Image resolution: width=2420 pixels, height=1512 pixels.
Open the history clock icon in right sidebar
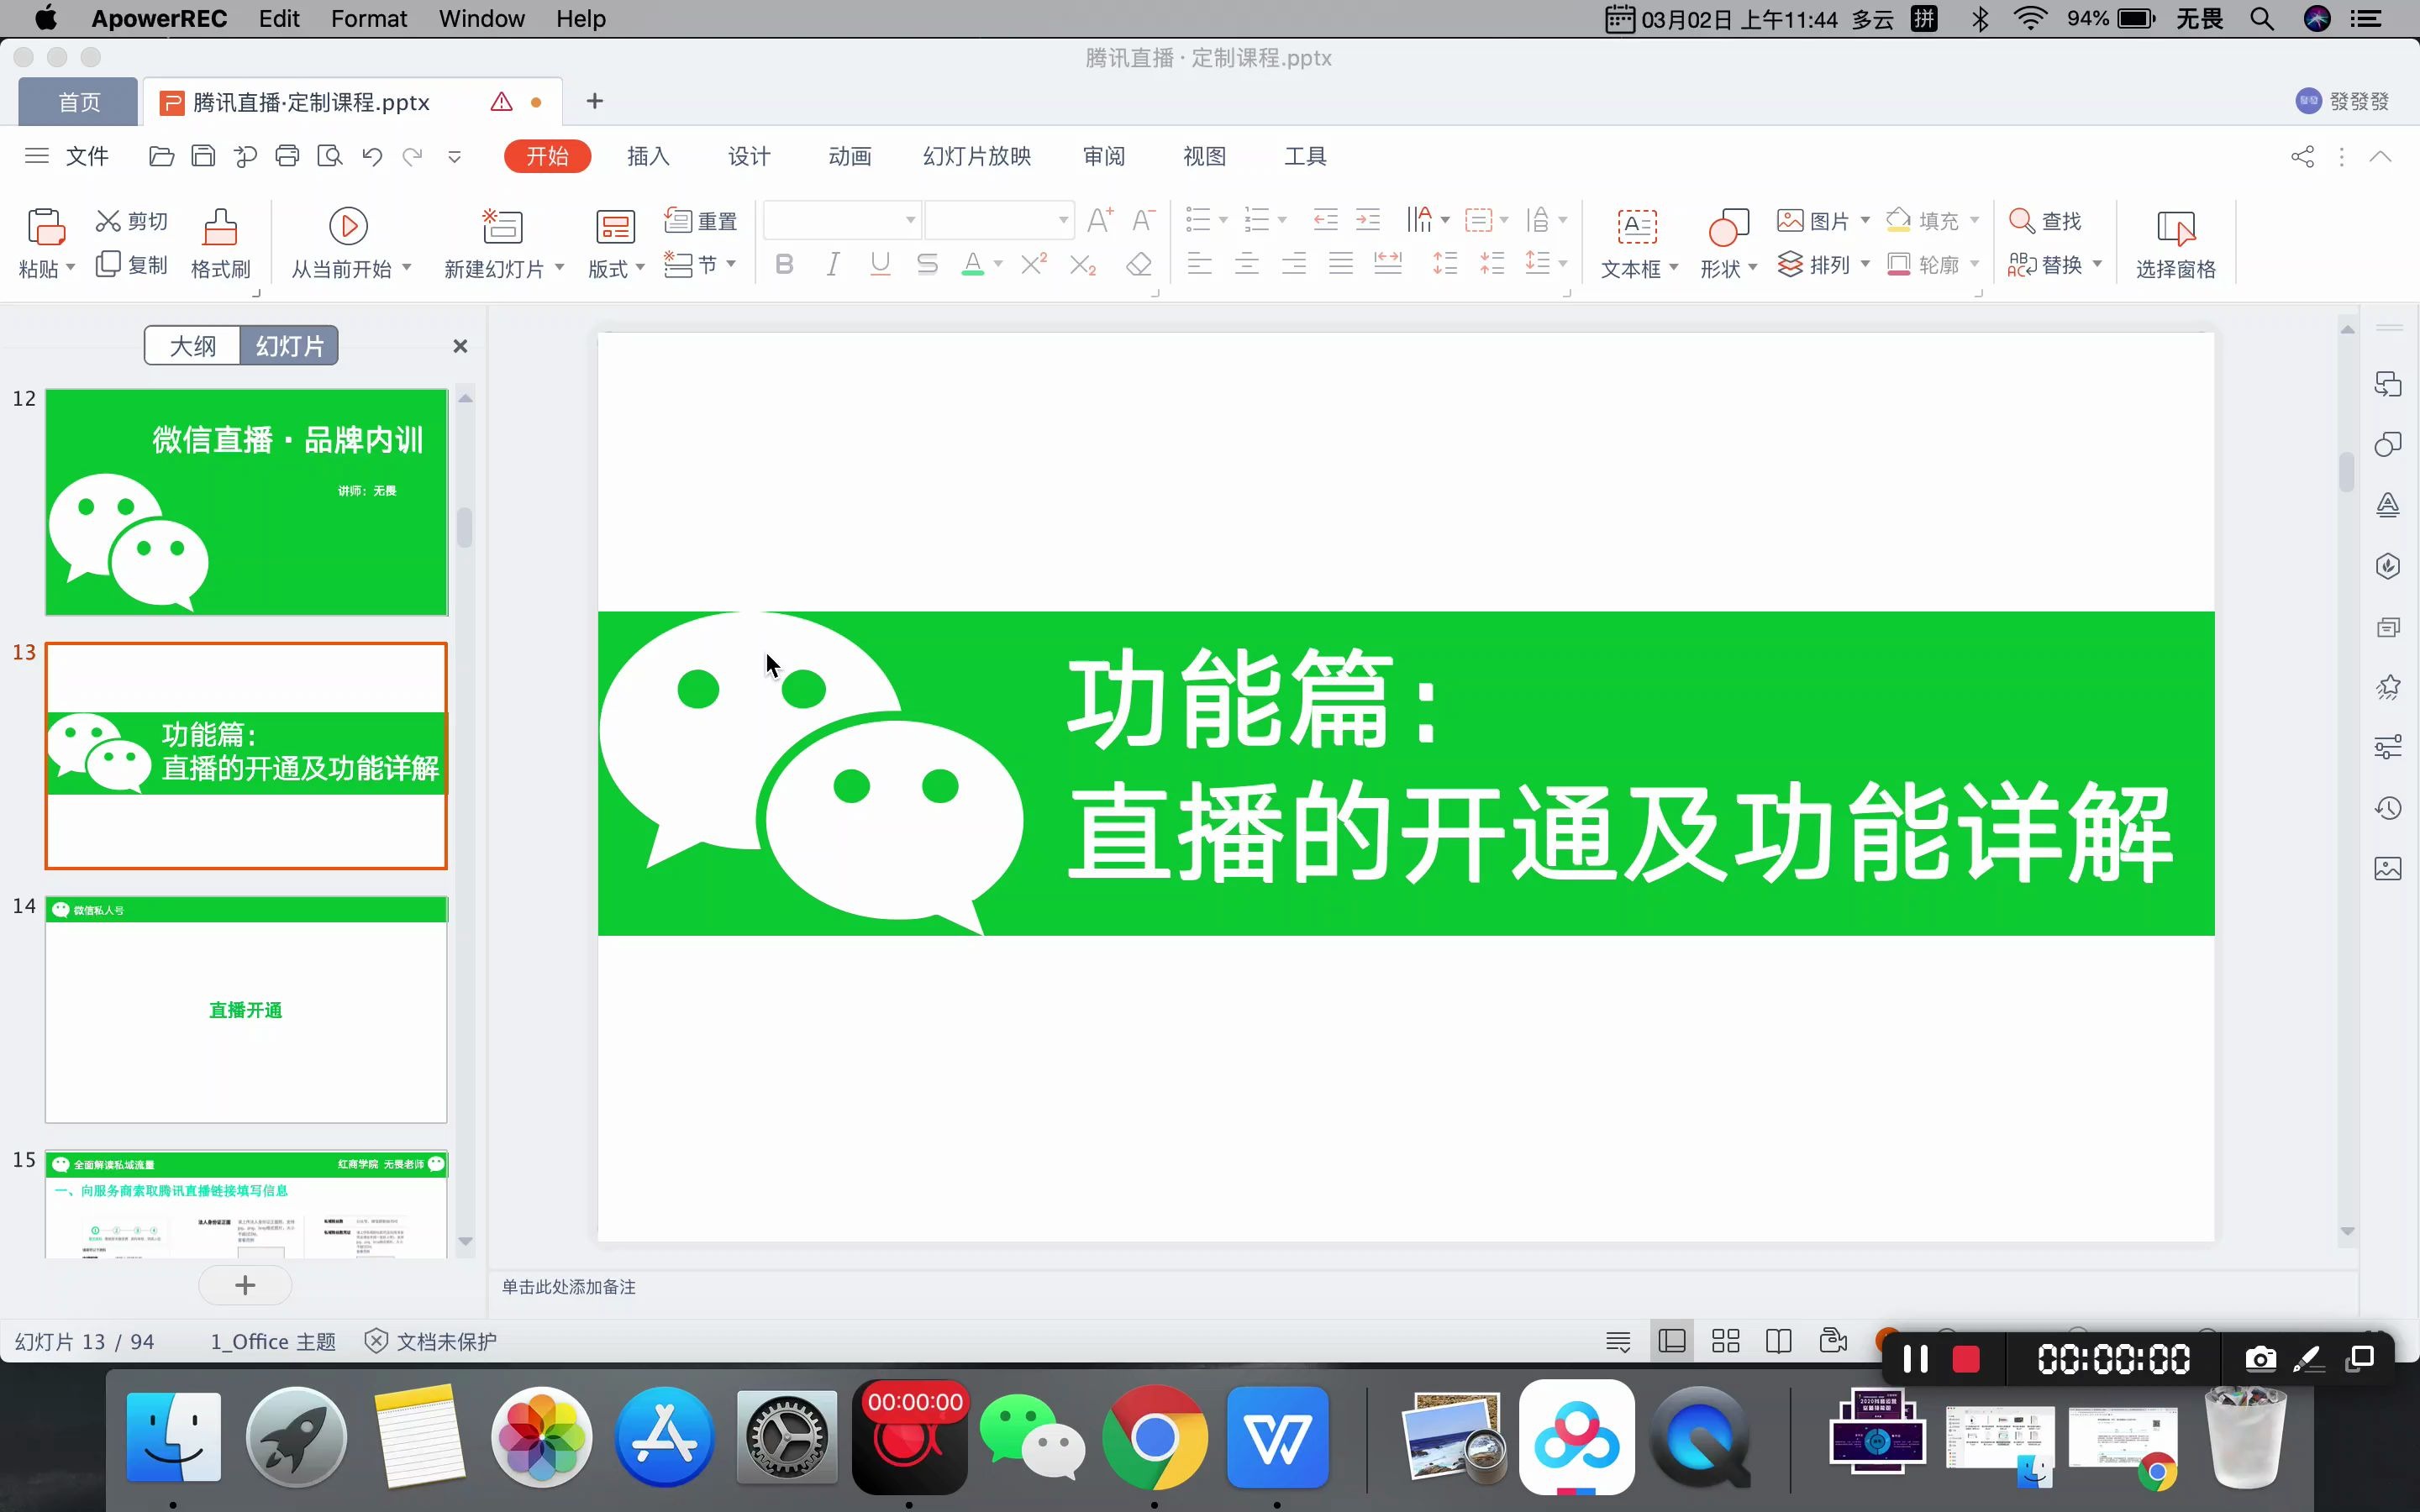point(2388,808)
